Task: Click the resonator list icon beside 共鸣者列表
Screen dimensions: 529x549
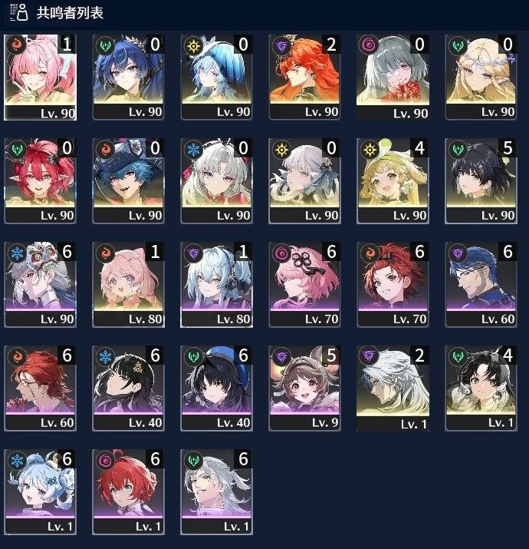Action: (x=19, y=12)
